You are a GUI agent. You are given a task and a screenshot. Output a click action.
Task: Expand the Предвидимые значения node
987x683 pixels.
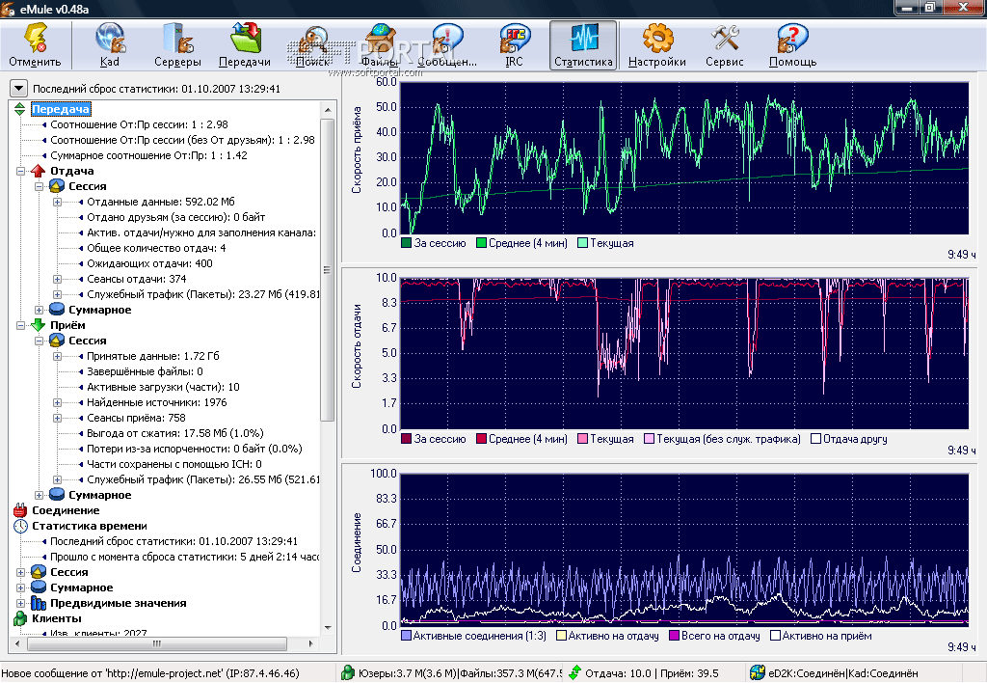click(x=21, y=603)
